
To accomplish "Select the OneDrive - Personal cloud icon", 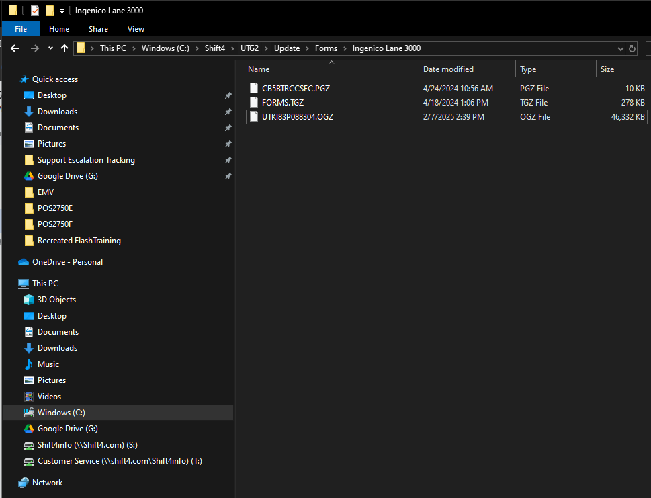I will (x=24, y=262).
